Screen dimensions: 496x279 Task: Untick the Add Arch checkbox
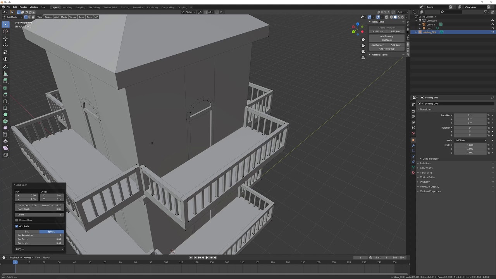tap(17, 226)
